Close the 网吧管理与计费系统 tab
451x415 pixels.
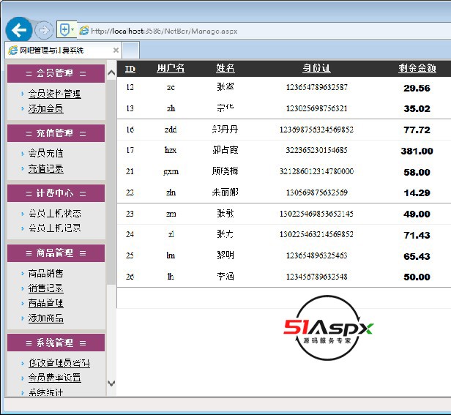[116, 51]
